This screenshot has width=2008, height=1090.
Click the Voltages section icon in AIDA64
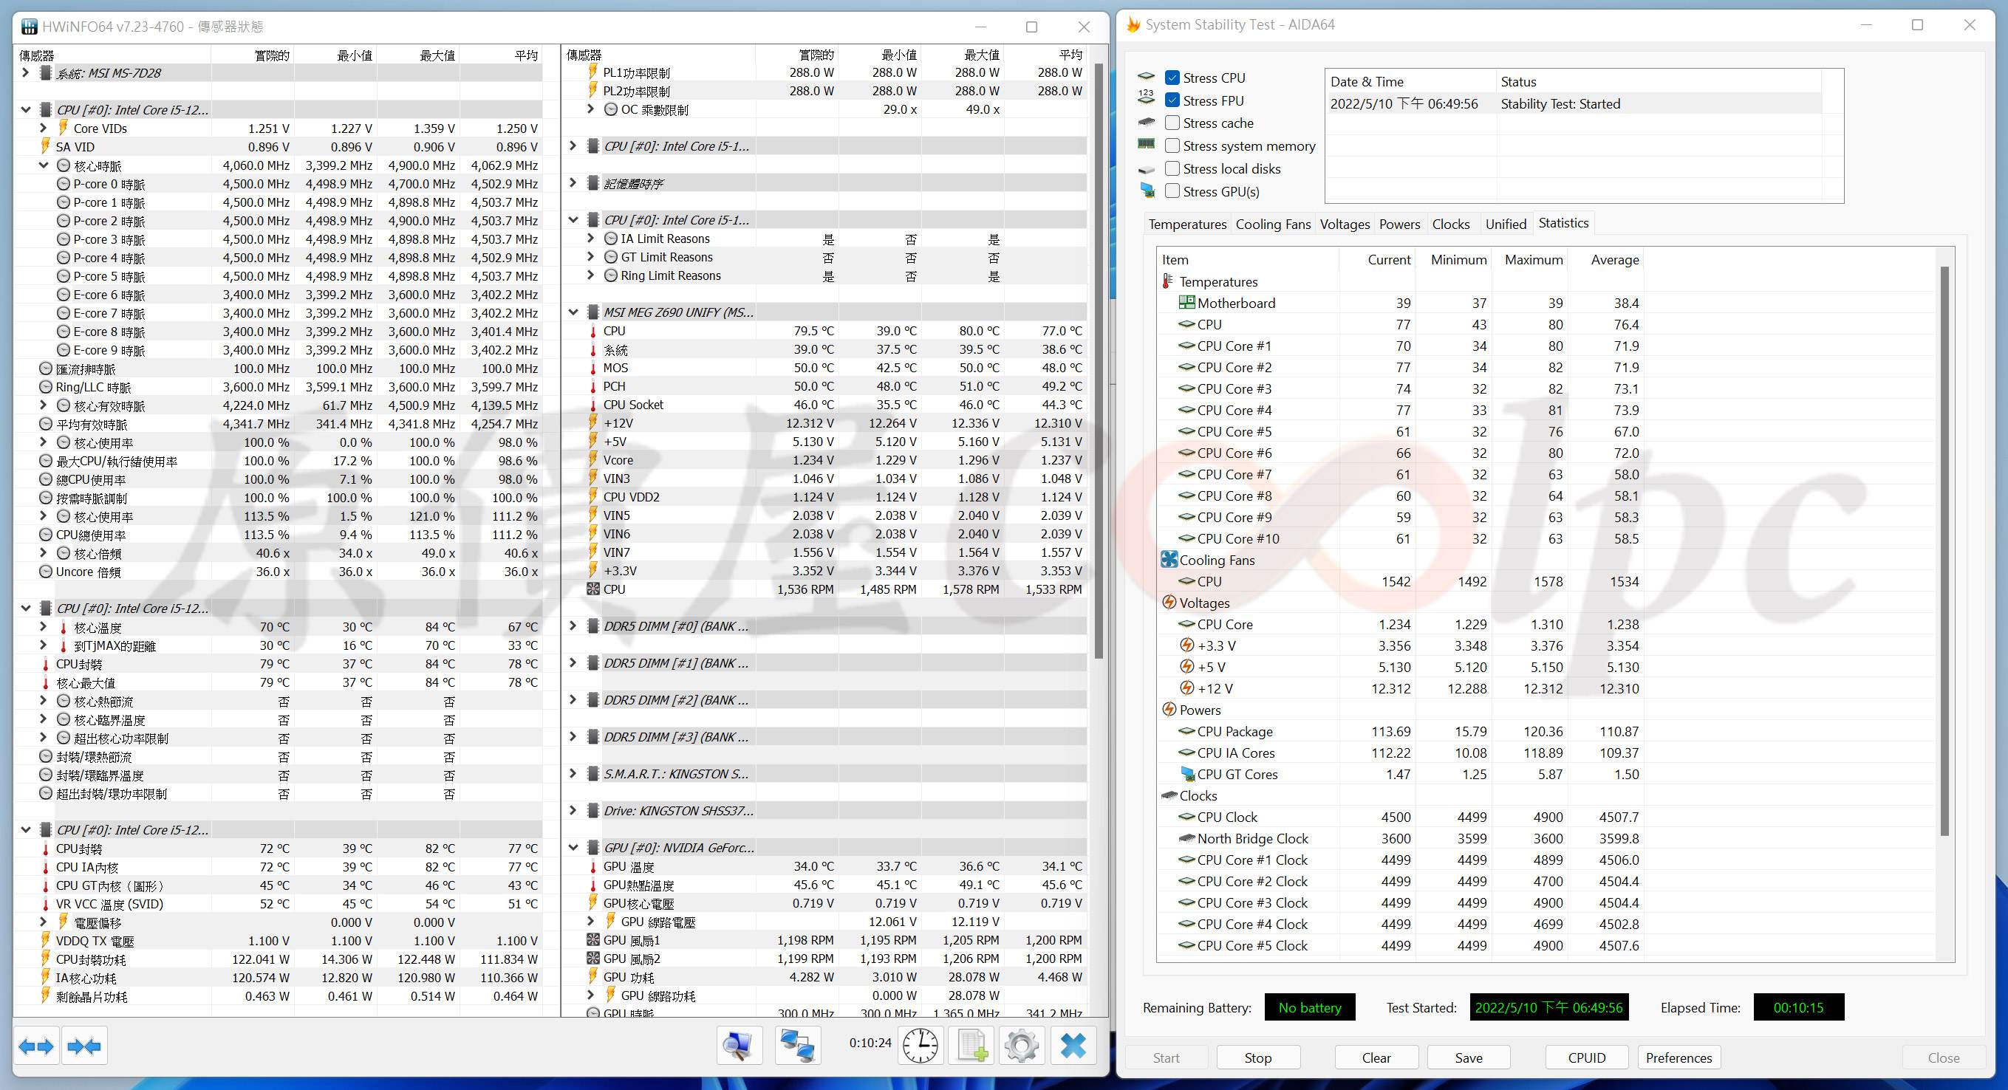[x=1169, y=603]
